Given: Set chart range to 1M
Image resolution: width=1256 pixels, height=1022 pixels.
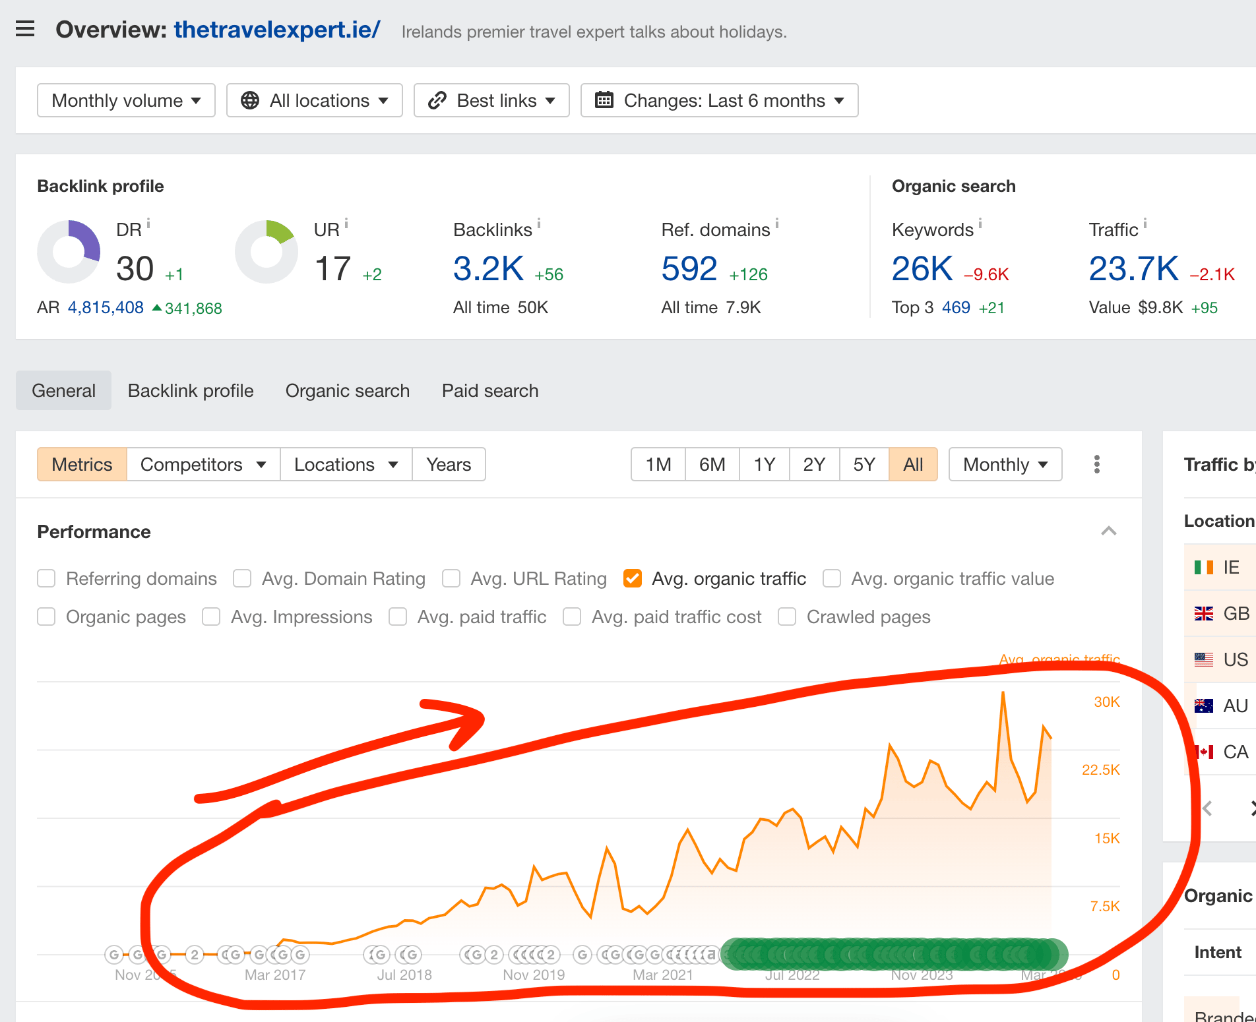Looking at the screenshot, I should click(x=658, y=464).
